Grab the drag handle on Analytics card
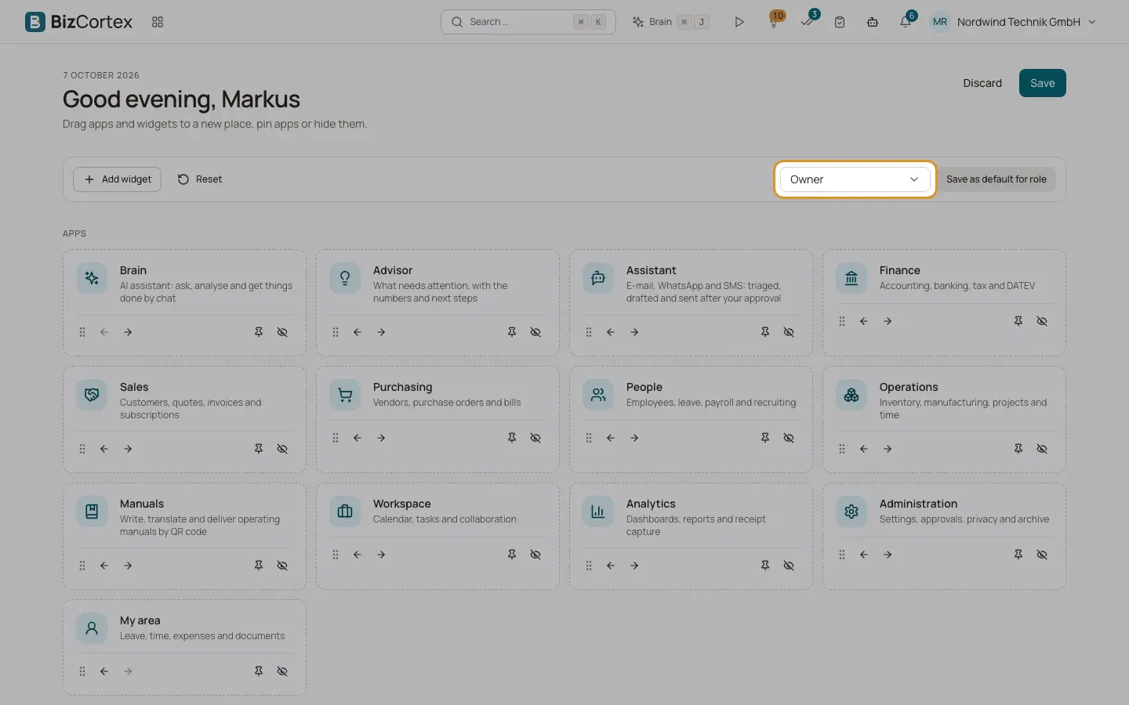The image size is (1129, 705). click(x=589, y=566)
